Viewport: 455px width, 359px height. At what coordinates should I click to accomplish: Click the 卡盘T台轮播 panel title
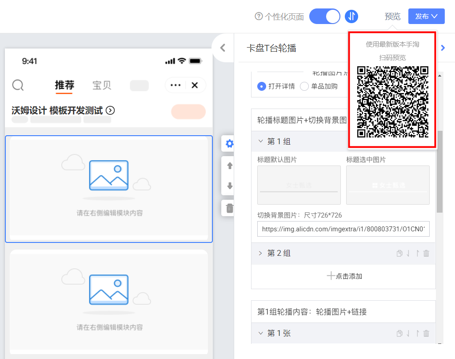click(x=271, y=48)
